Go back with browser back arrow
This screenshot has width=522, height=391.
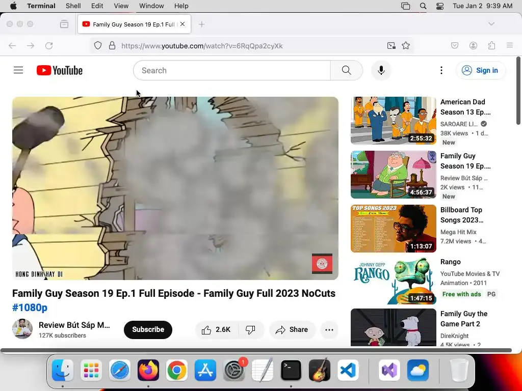tap(12, 45)
